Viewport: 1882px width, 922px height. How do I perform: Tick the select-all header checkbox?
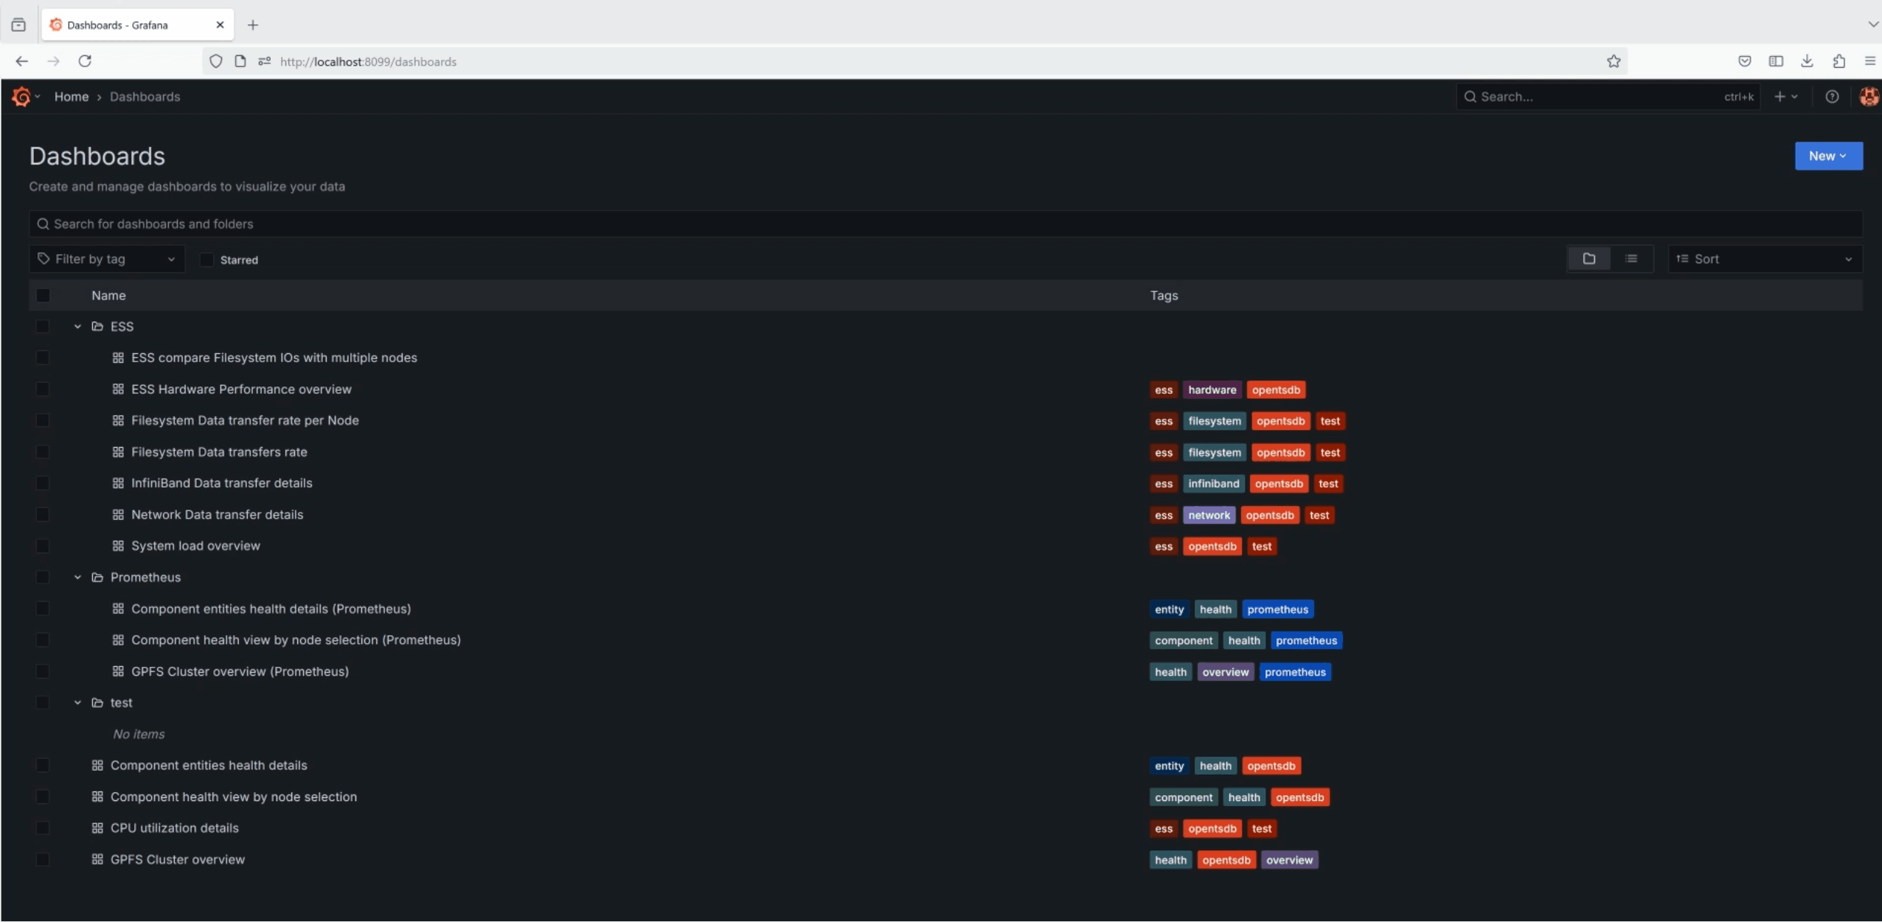pos(44,296)
